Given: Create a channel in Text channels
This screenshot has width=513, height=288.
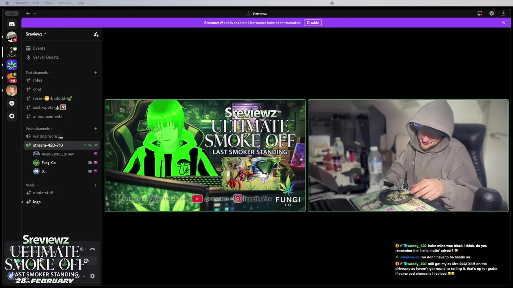Looking at the screenshot, I should [x=95, y=72].
